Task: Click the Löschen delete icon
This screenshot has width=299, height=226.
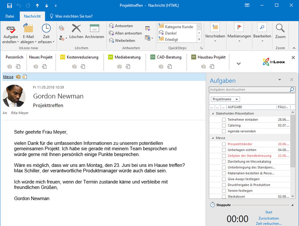Action: (76, 29)
